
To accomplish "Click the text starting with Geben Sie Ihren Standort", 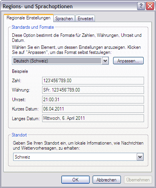I will pos(78,145).
